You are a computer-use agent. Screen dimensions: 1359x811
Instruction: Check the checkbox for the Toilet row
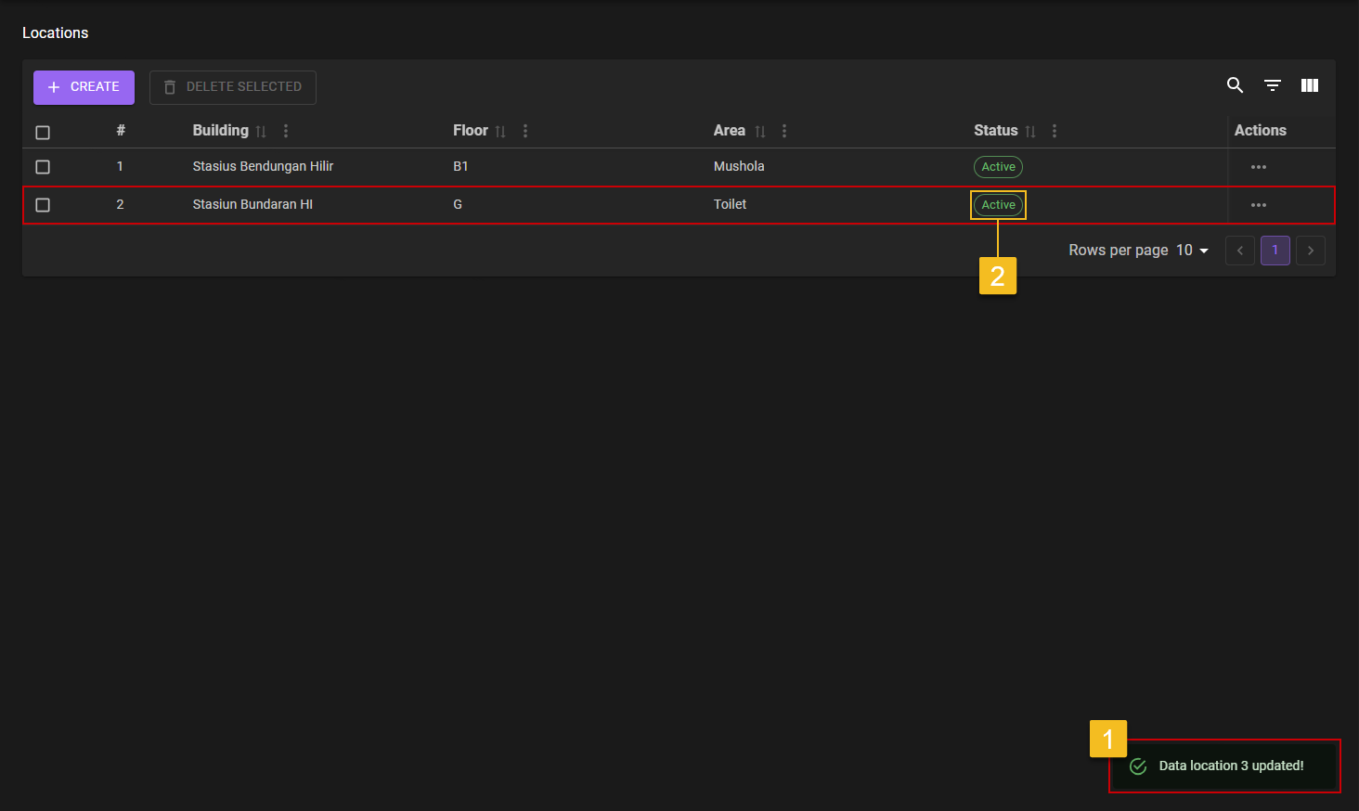(43, 204)
